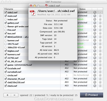The width and height of the screenshot is (107, 101).
Task: Click magnifier icon for side2.swf row
Action: click(x=95, y=12)
